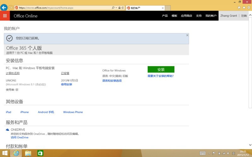Click the battery status tray icon
Viewport: 252px width, 157px height.
(219, 153)
